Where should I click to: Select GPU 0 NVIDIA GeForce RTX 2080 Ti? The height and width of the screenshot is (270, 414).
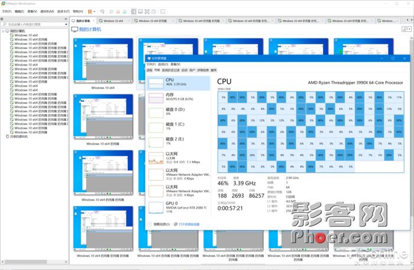pyautogui.click(x=178, y=207)
